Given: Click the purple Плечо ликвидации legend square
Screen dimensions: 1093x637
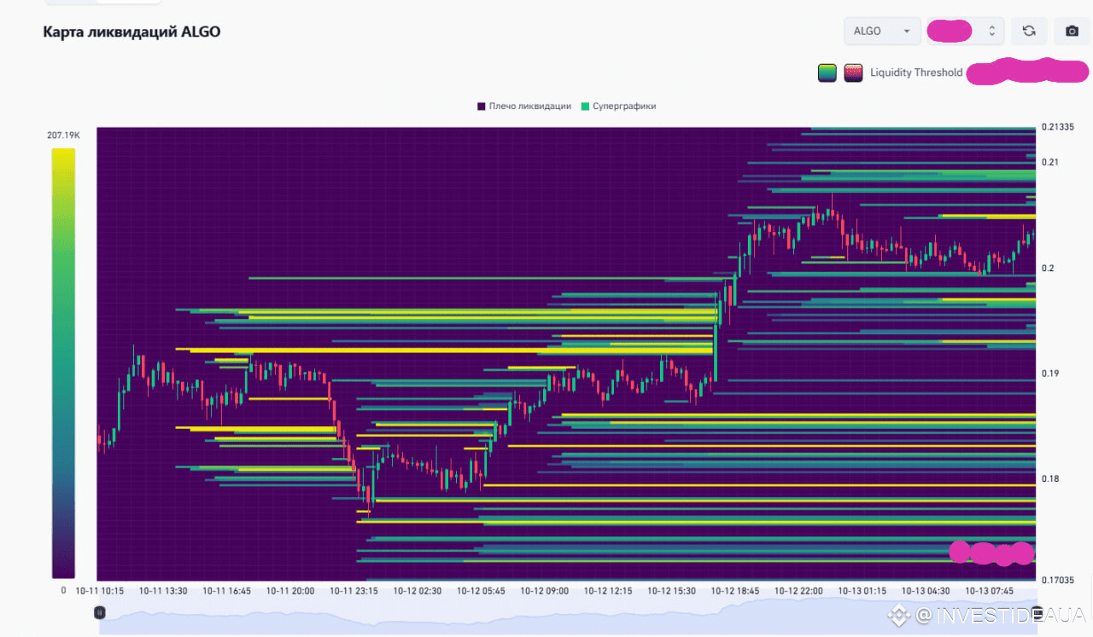Looking at the screenshot, I should pyautogui.click(x=482, y=107).
